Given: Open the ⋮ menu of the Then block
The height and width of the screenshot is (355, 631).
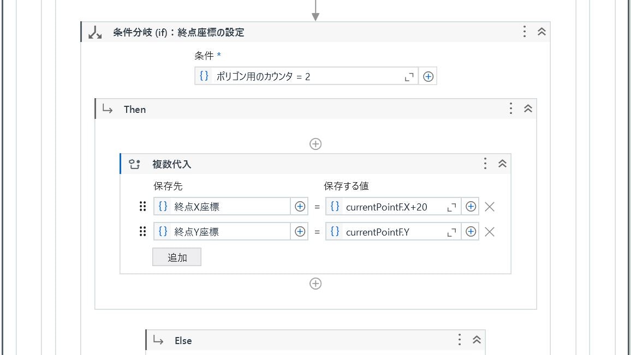Looking at the screenshot, I should tap(510, 109).
